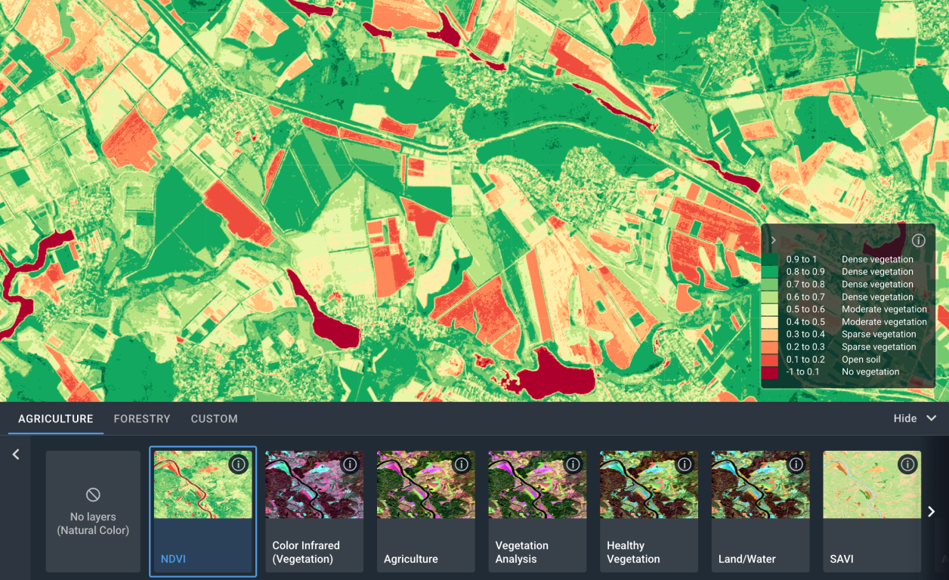Screen dimensions: 949x580
Task: Select the Color Infrared (Vegetation) thumbnail
Action: point(314,485)
